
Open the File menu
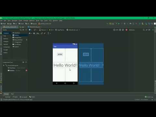(x=1, y=20)
